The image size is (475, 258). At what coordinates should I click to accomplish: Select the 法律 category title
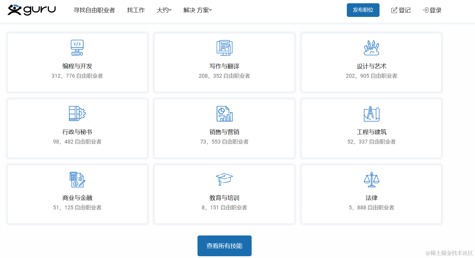point(371,198)
